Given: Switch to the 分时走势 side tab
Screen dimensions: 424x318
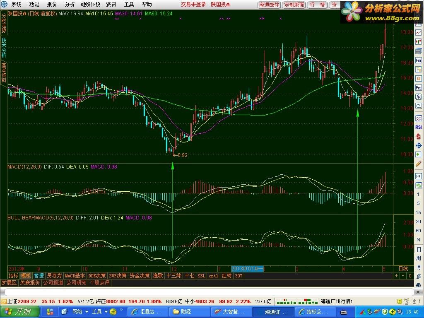Looking at the screenshot, I should 4,23.
